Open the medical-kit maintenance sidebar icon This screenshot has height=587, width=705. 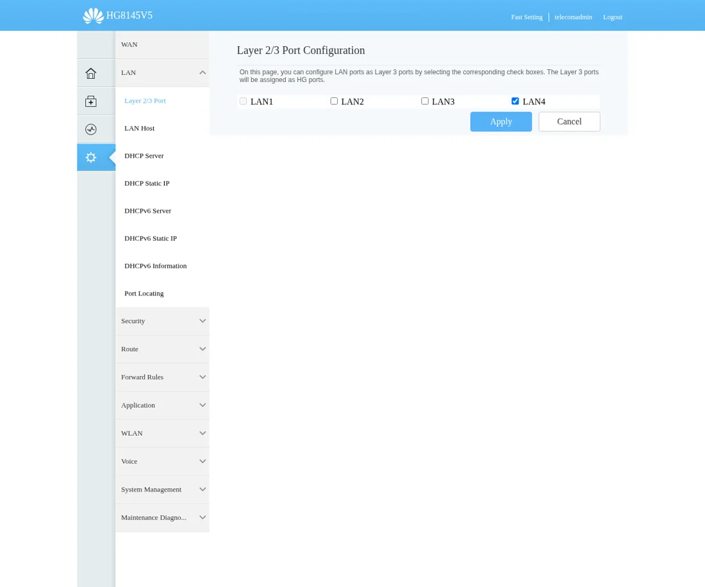91,102
